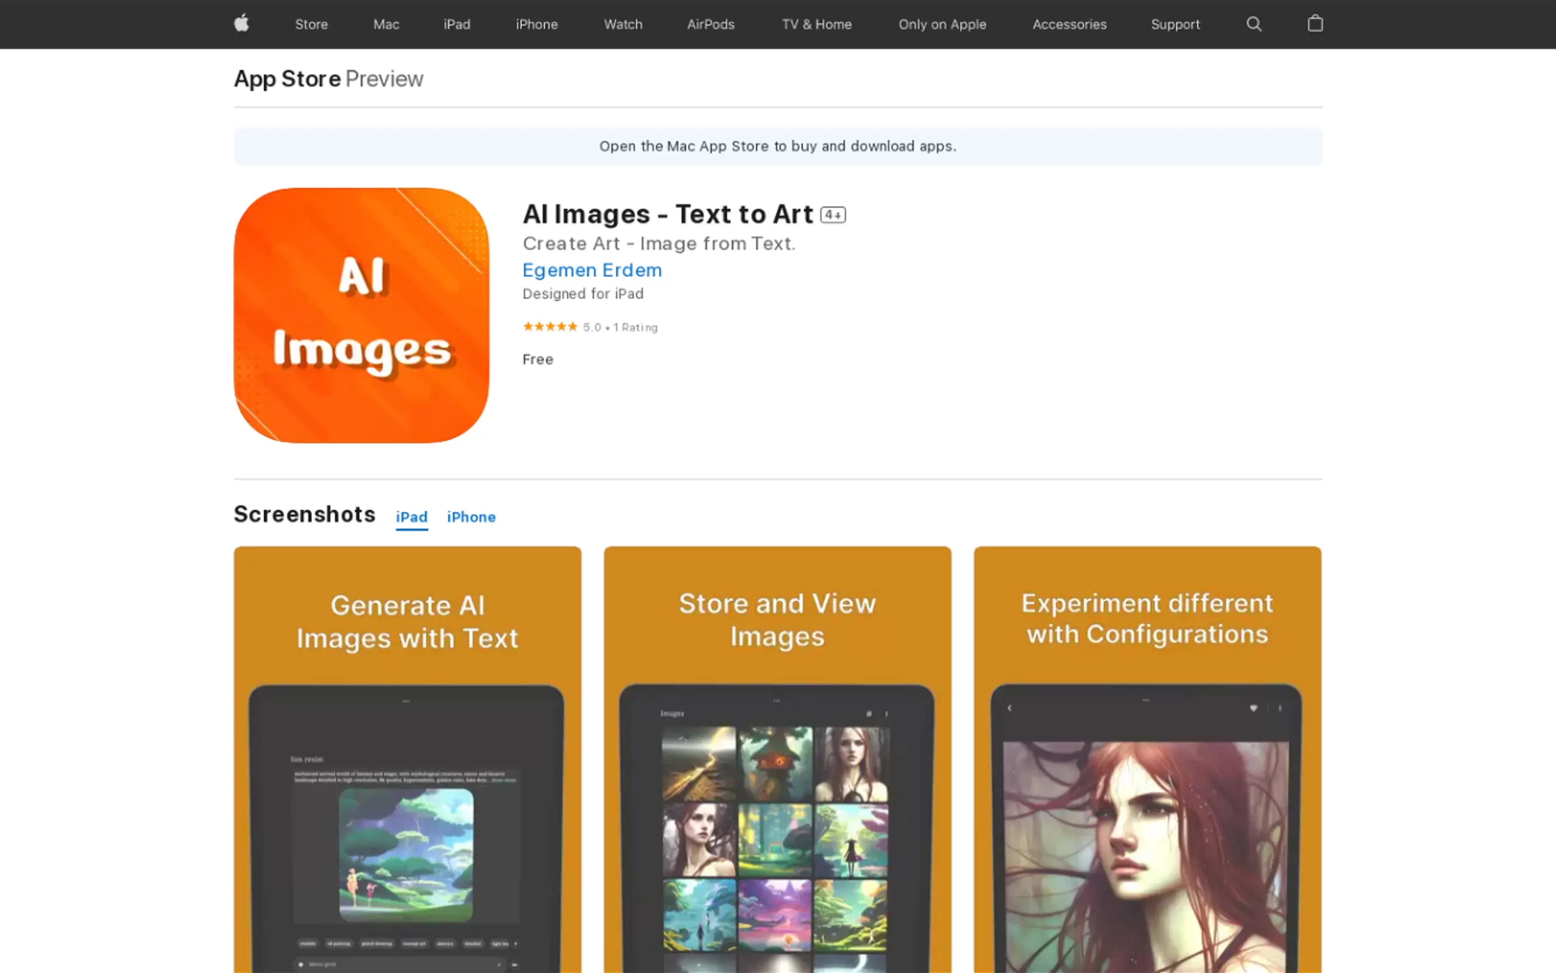Switch to iPhone screenshots tab

pyautogui.click(x=471, y=517)
